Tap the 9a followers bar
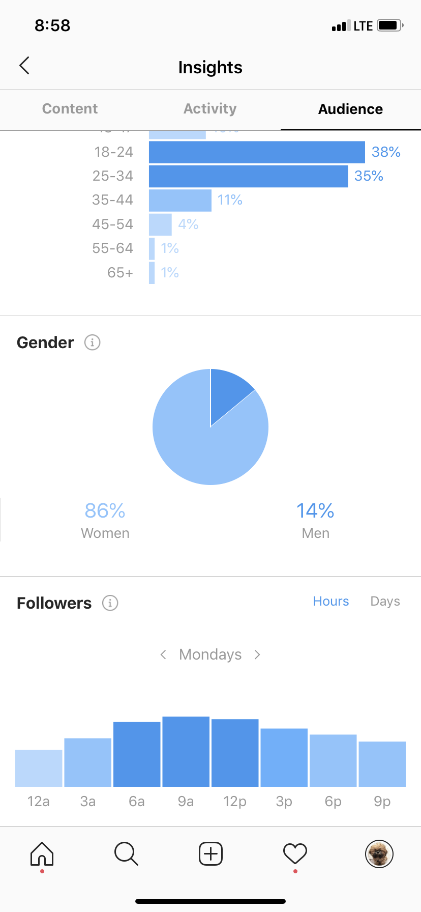The image size is (421, 912). pos(186,752)
